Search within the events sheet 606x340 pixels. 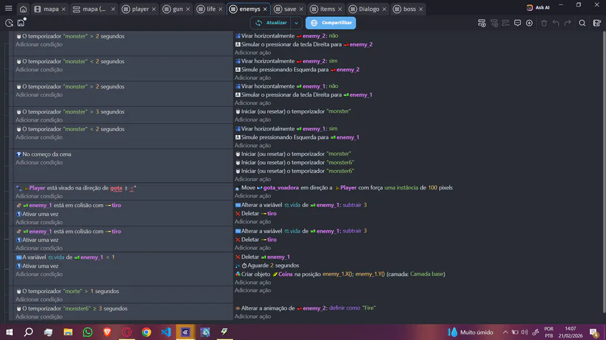pyautogui.click(x=582, y=23)
